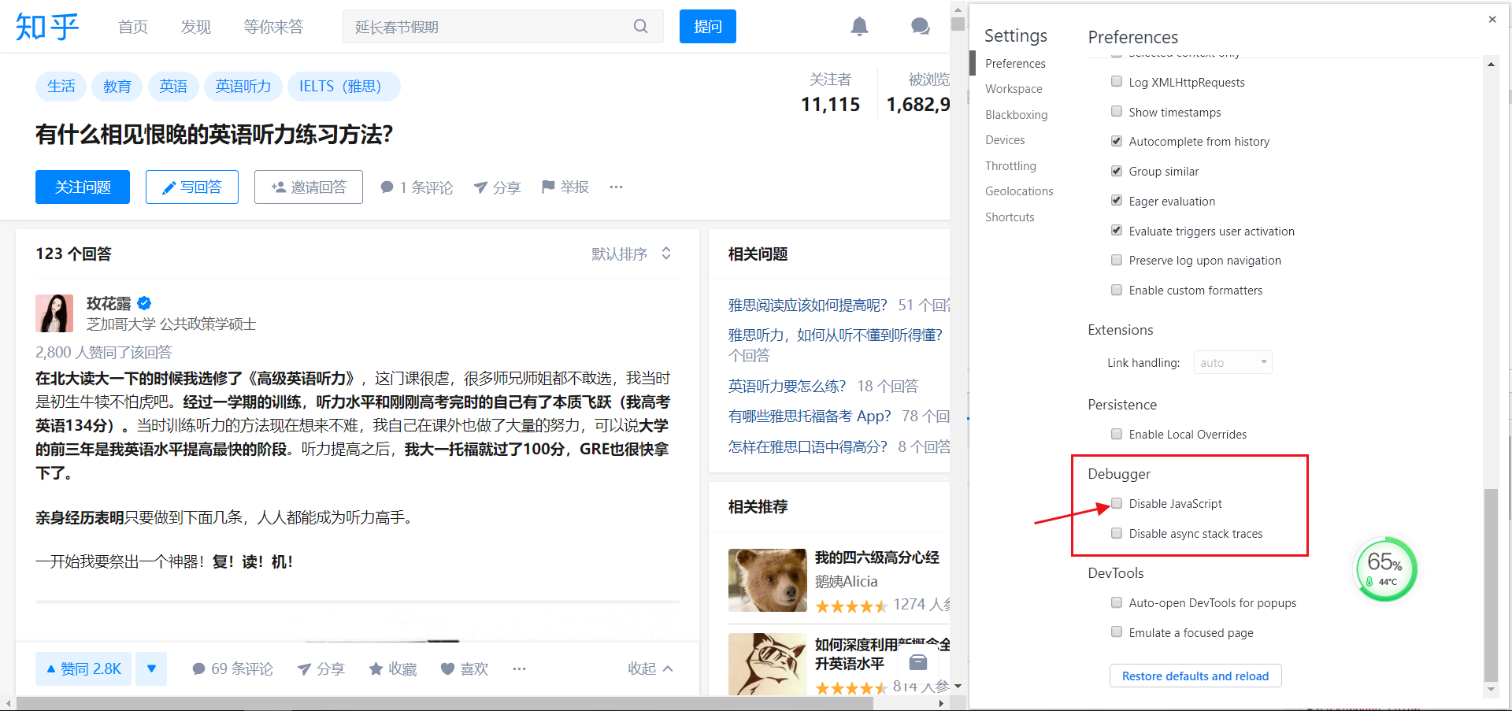This screenshot has width=1512, height=711.
Task: Check Show timestamps in Preferences
Action: tap(1116, 111)
